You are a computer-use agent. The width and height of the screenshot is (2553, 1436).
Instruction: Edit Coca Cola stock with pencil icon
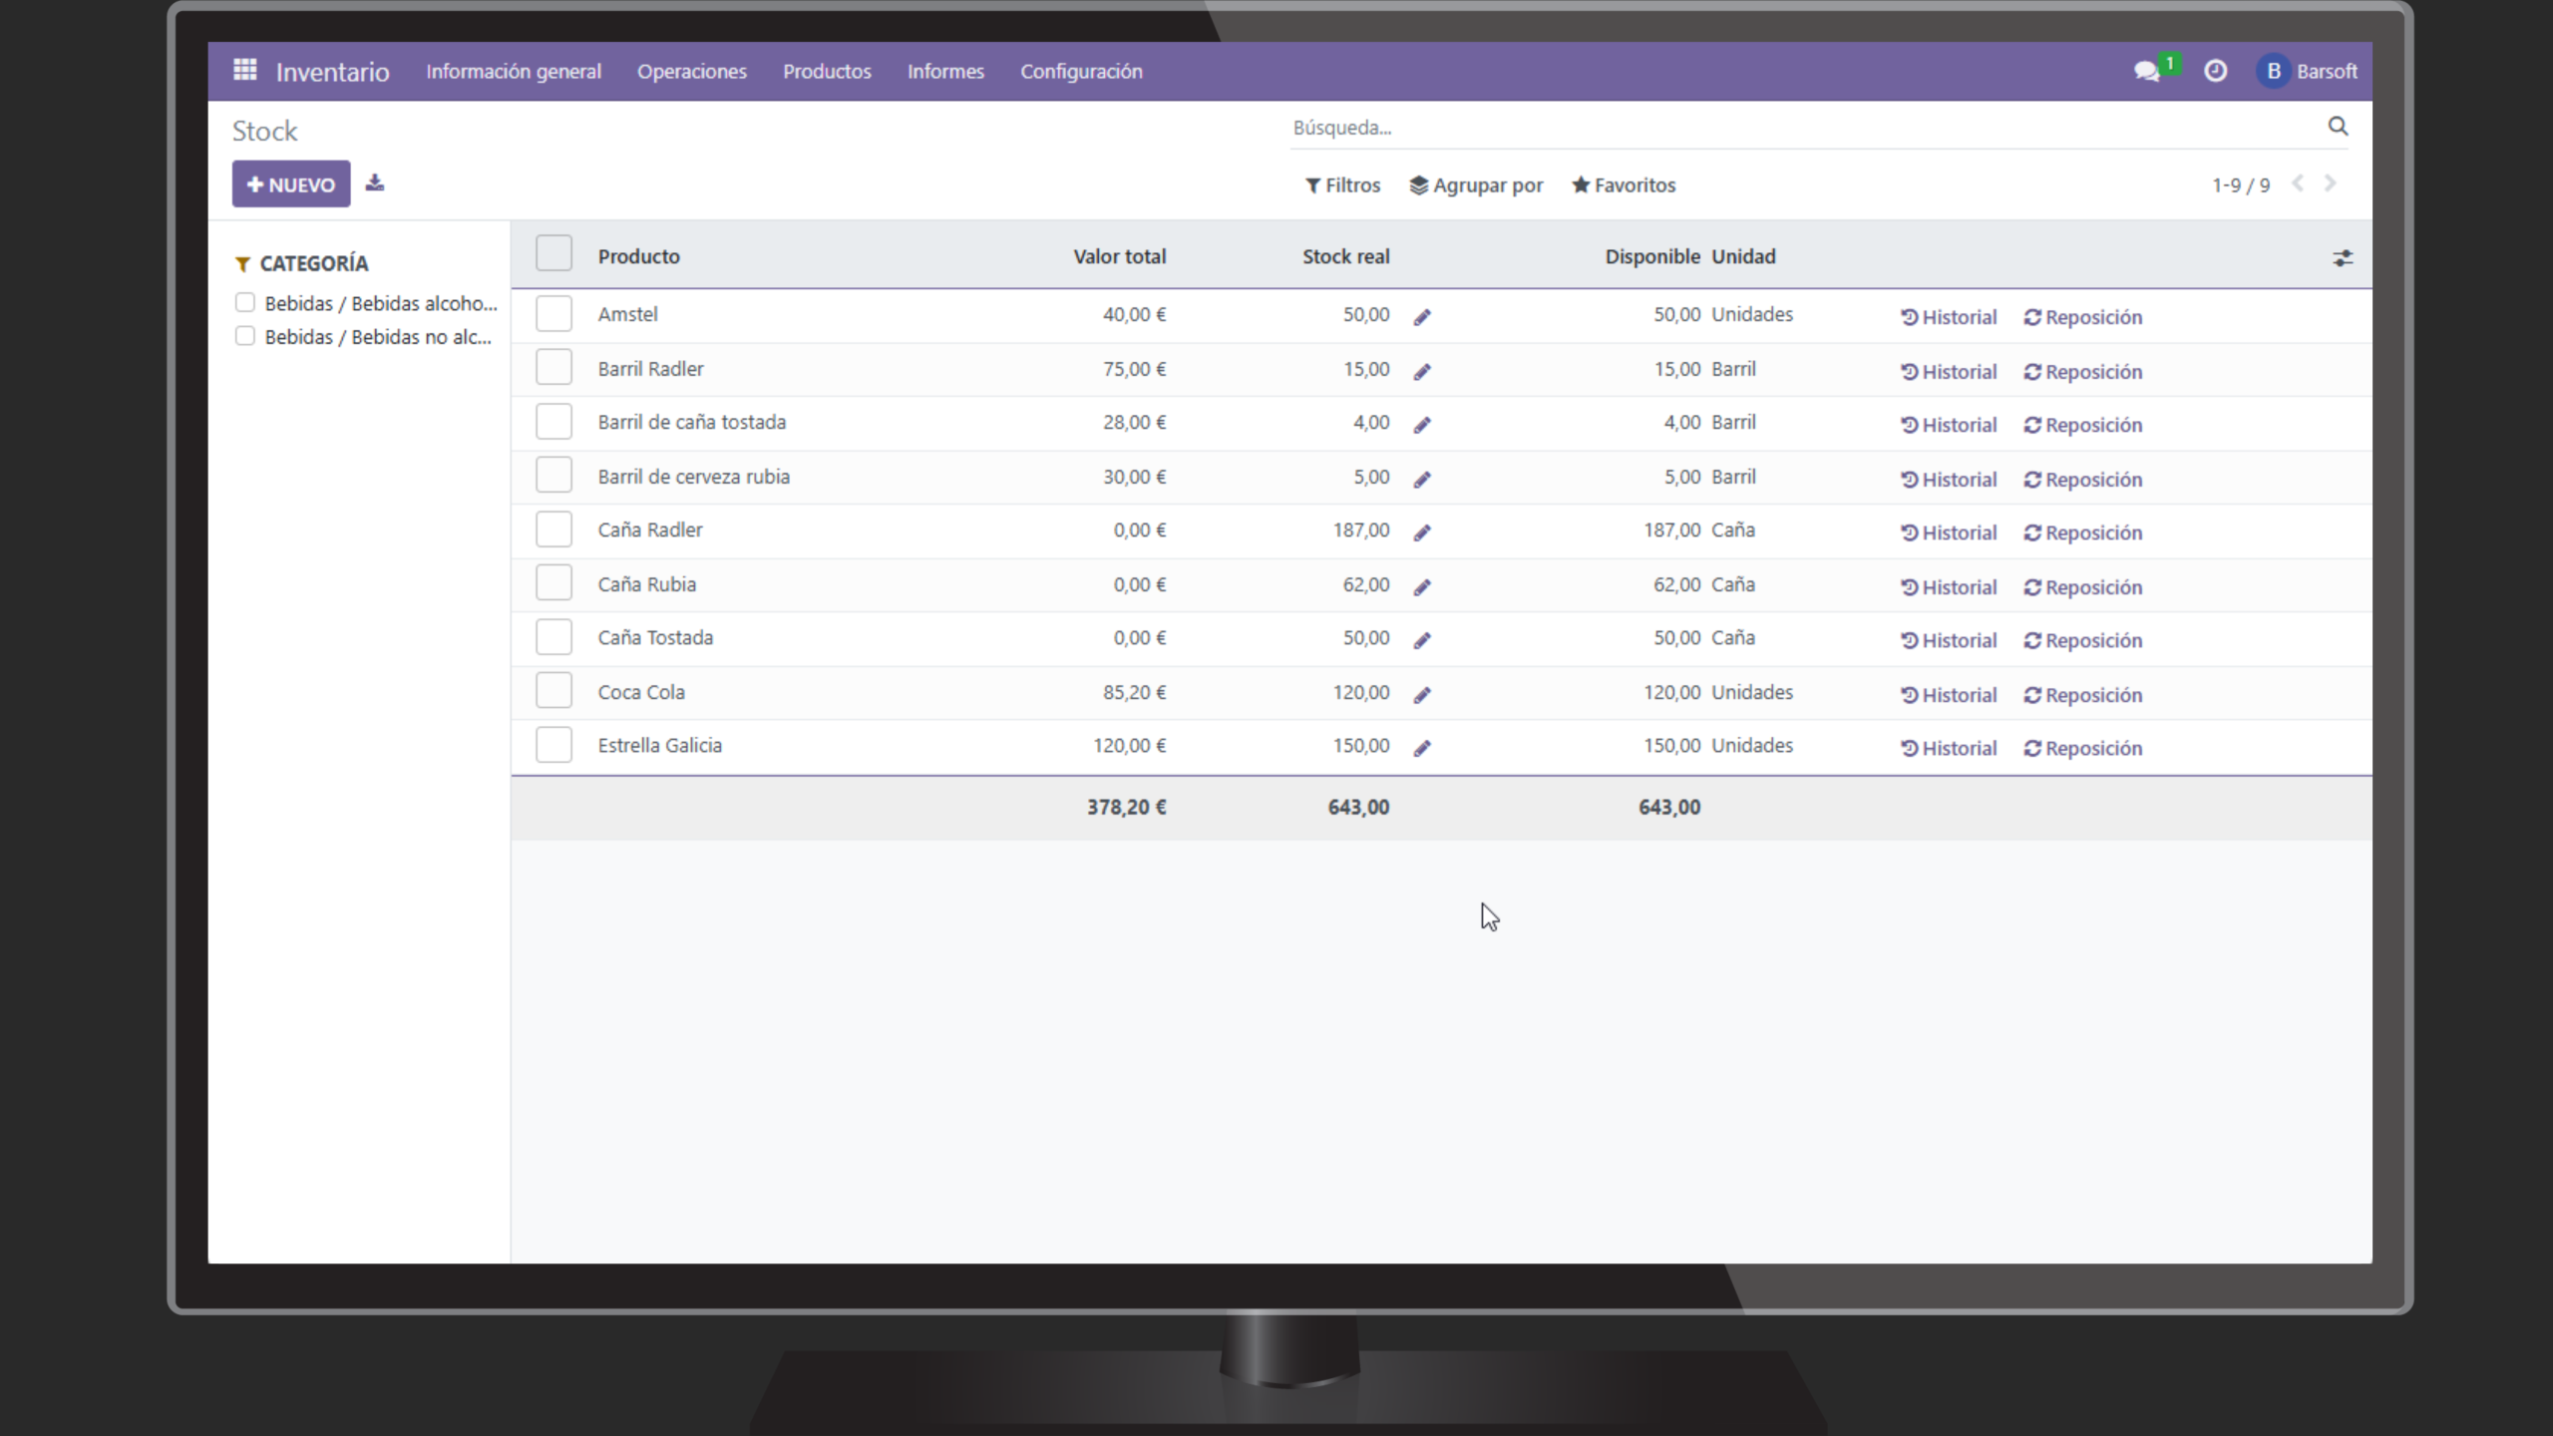coord(1422,695)
